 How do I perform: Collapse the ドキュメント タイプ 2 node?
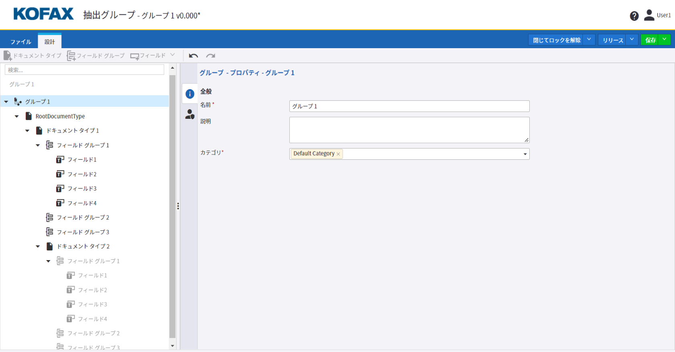pos(38,246)
